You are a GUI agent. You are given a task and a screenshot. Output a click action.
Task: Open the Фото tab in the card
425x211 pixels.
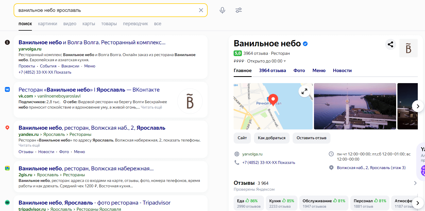tap(299, 71)
